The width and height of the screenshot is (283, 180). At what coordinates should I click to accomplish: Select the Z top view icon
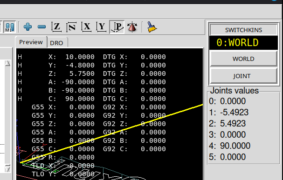point(56,27)
